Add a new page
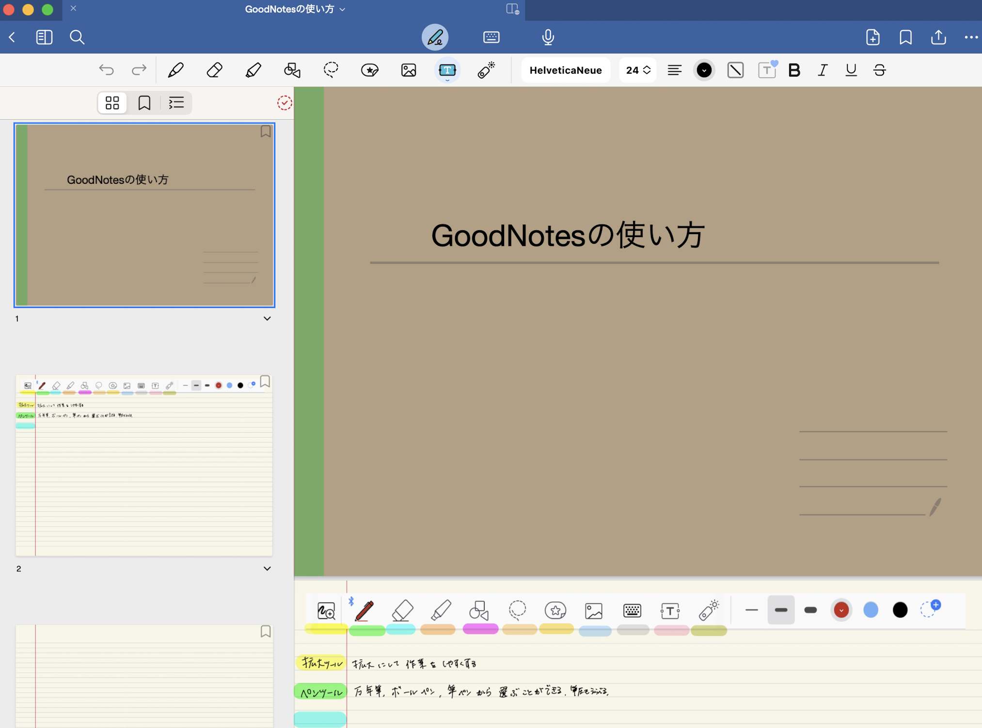The height and width of the screenshot is (728, 982). [872, 37]
